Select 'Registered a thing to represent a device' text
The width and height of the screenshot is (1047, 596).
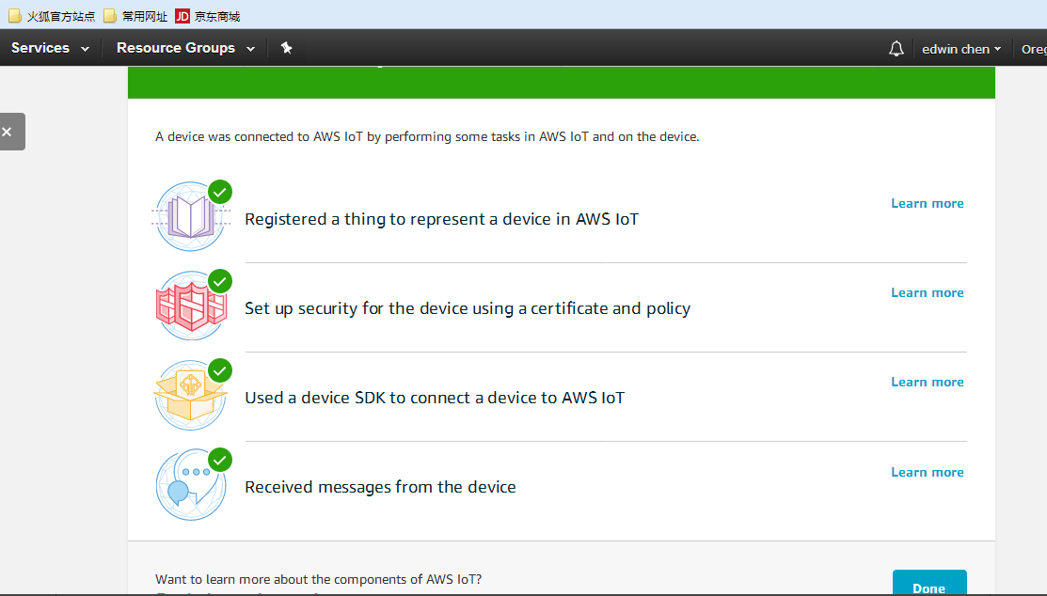tap(441, 220)
